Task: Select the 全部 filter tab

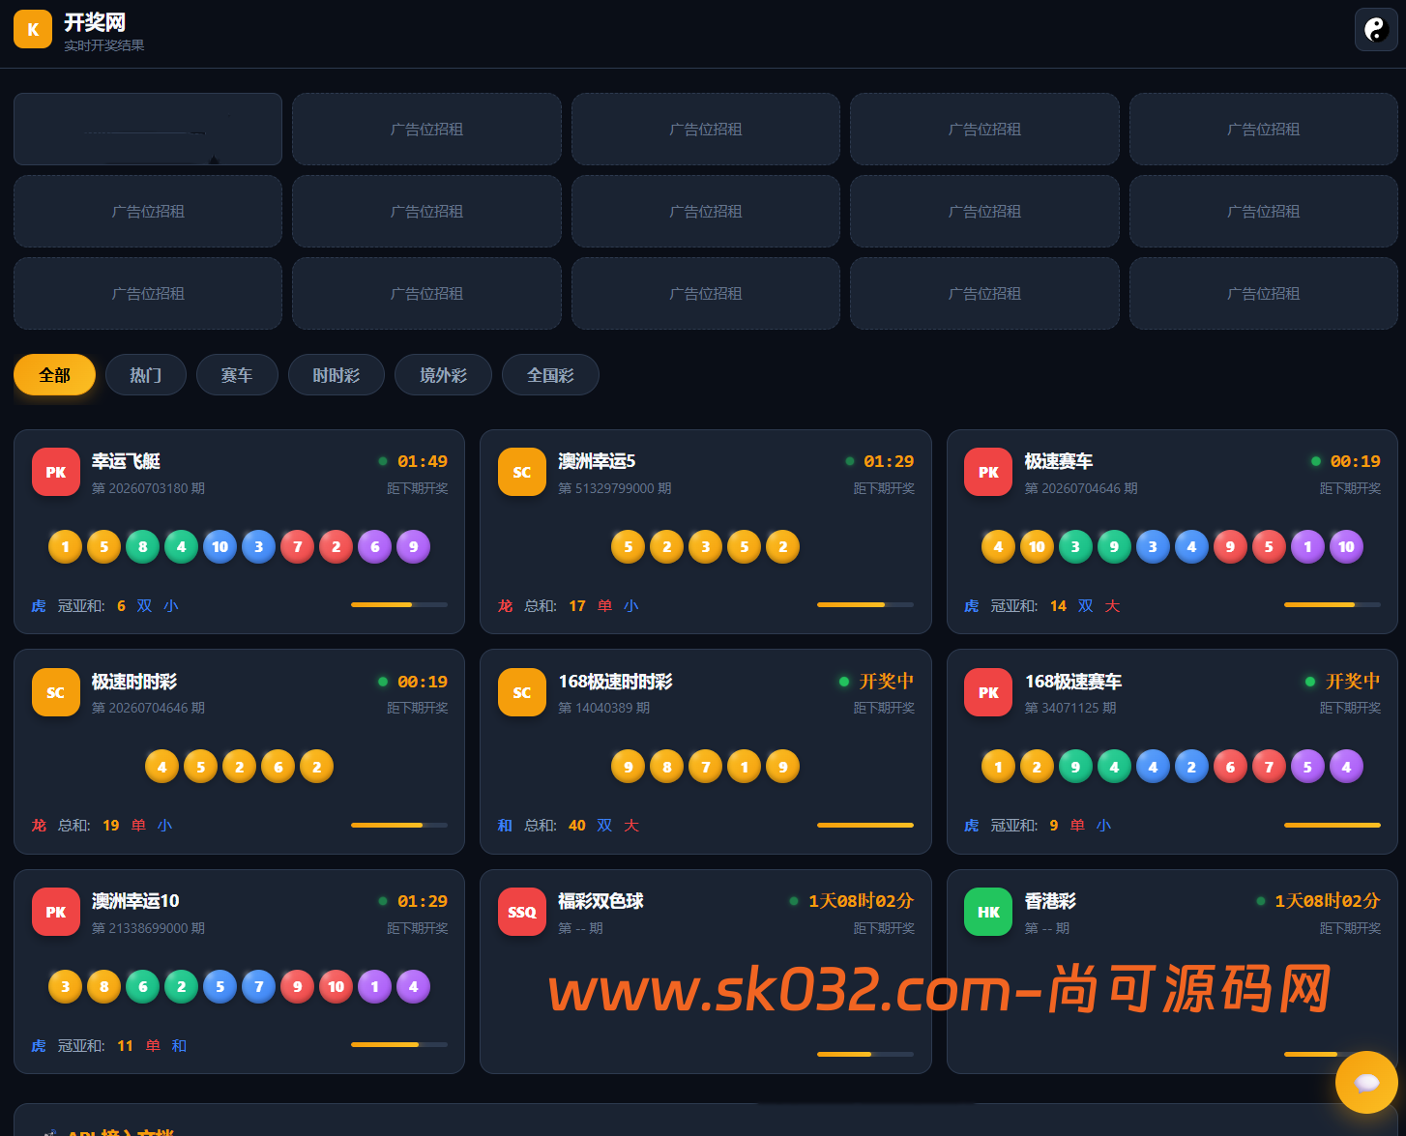Action: click(54, 375)
